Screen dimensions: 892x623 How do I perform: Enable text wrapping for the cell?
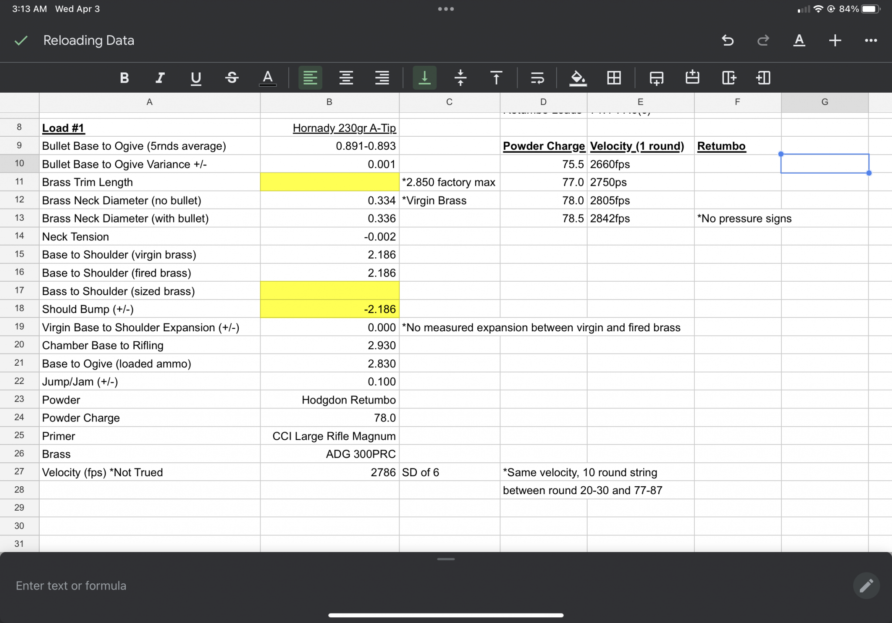click(x=537, y=78)
